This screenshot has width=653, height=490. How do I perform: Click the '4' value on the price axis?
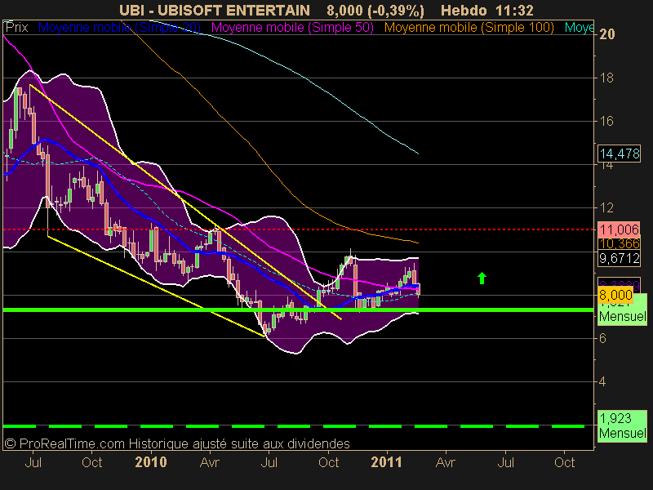pyautogui.click(x=602, y=381)
